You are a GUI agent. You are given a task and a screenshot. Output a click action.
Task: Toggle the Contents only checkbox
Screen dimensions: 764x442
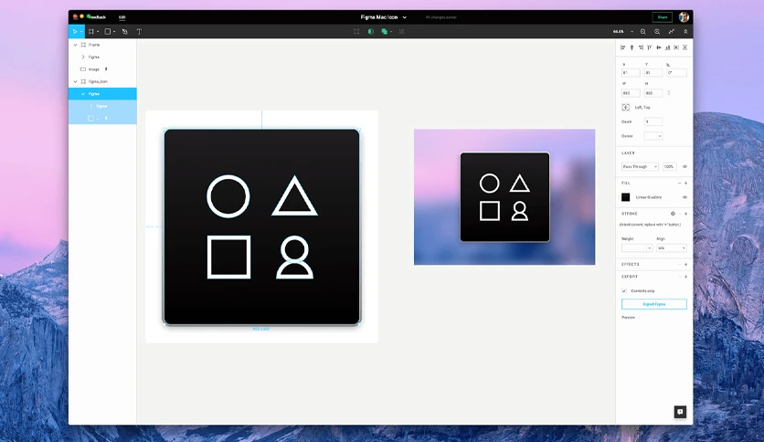point(624,290)
